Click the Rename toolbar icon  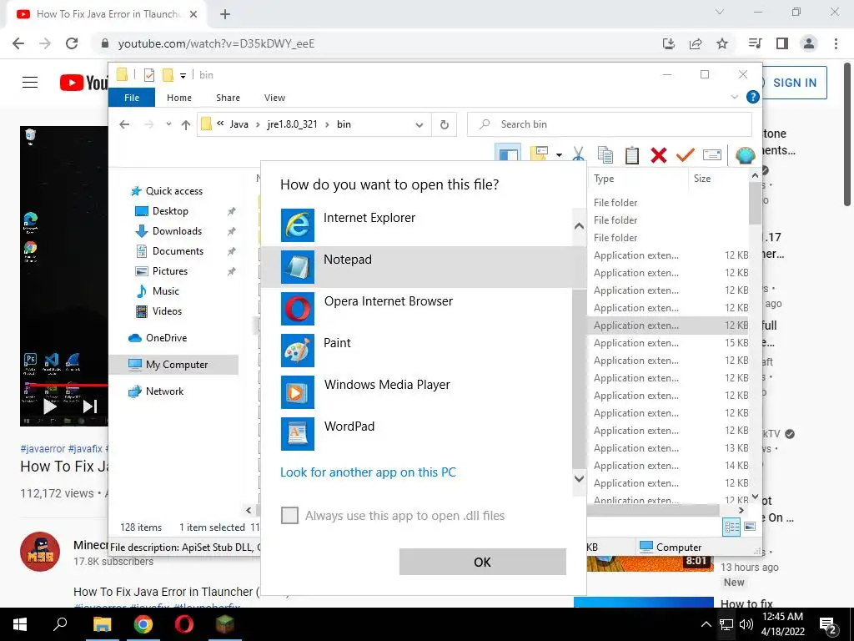click(x=712, y=155)
